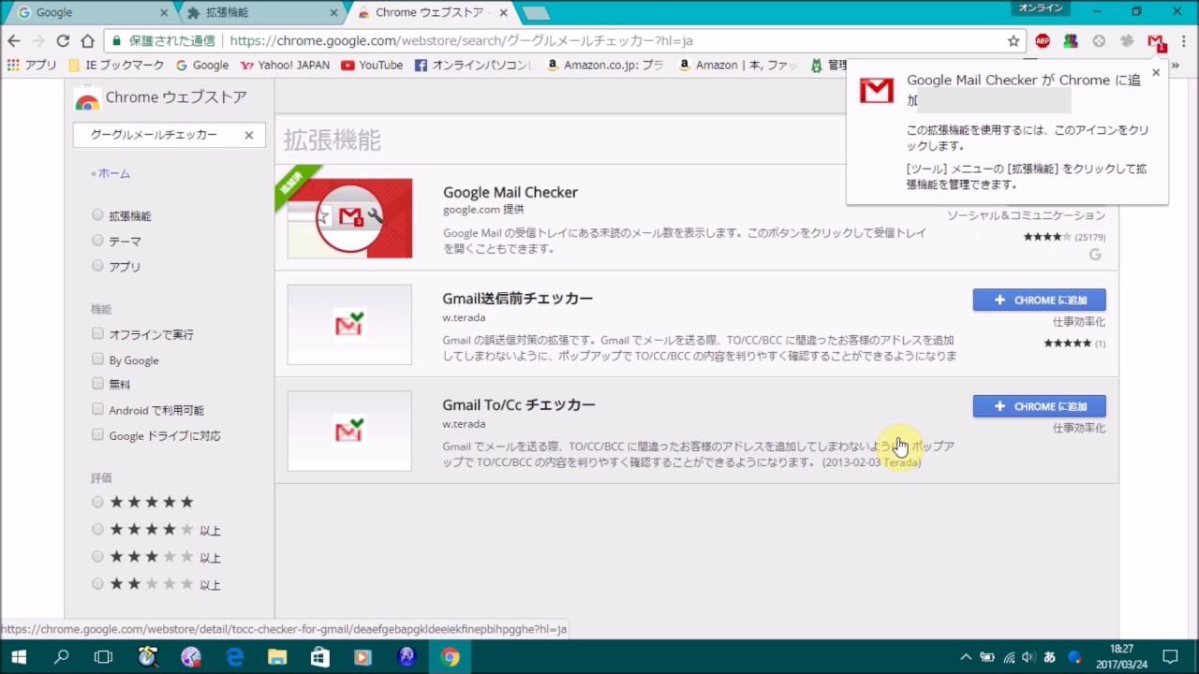The image size is (1199, 674).
Task: Go to the browser home page
Action: [87, 41]
